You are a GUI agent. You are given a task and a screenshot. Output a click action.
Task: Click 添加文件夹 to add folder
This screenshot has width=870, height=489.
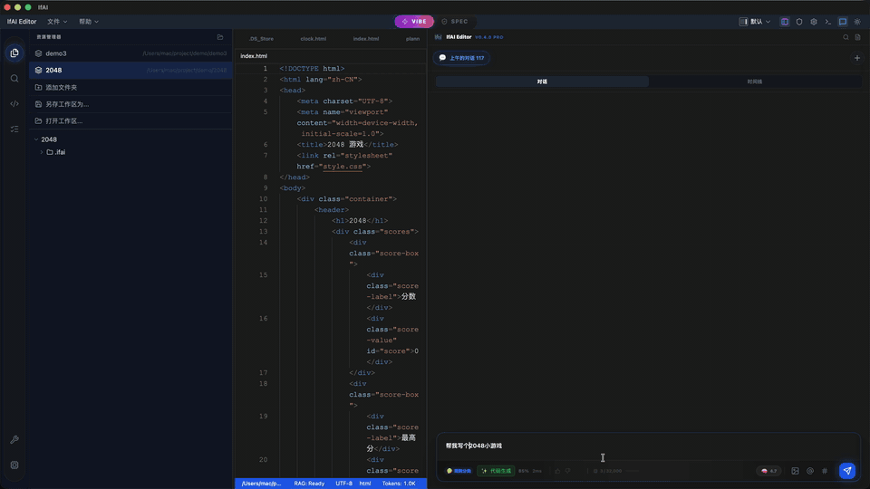click(130, 88)
